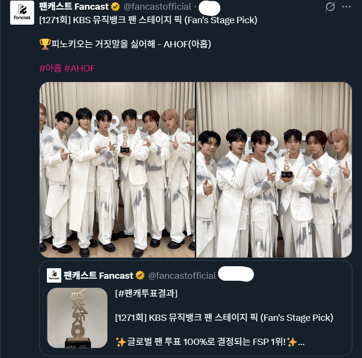
Task: Open the trophy thumbnail in the quoted tweet
Action: click(x=77, y=317)
